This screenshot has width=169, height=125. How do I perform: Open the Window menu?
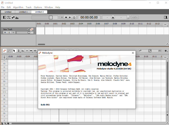pos(49,7)
